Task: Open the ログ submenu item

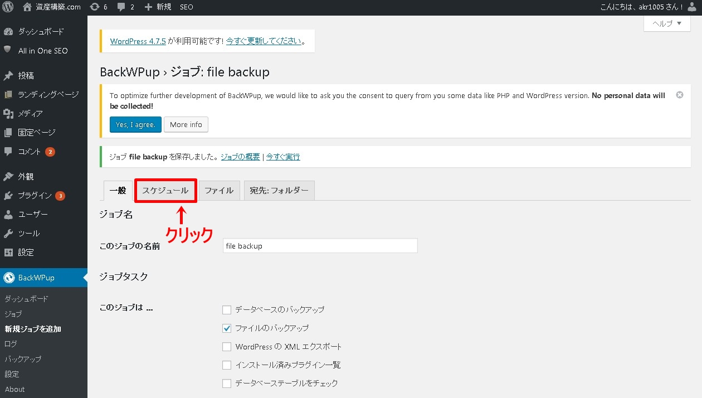Action: (x=11, y=344)
